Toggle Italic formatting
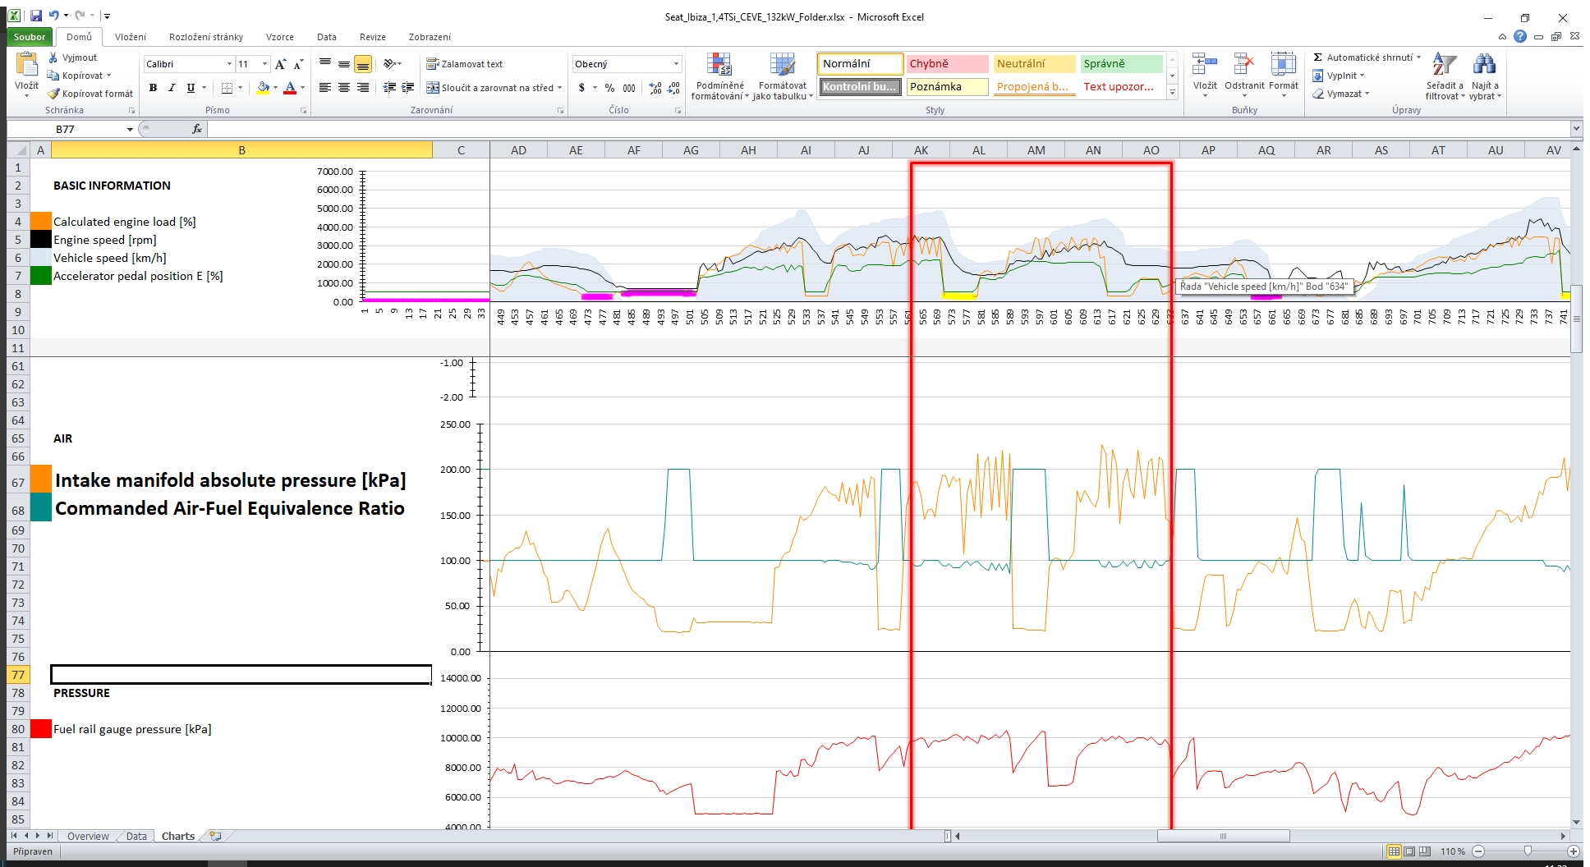 [x=172, y=88]
